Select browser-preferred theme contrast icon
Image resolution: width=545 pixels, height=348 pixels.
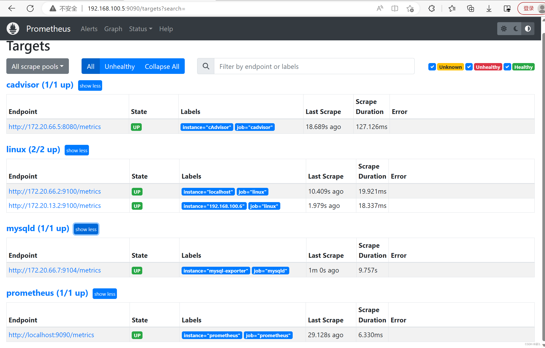(x=528, y=28)
